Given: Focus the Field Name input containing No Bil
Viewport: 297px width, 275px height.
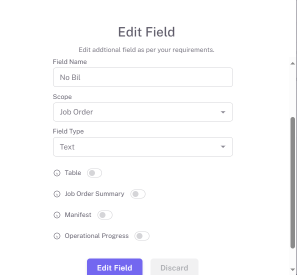Looking at the screenshot, I should point(143,77).
